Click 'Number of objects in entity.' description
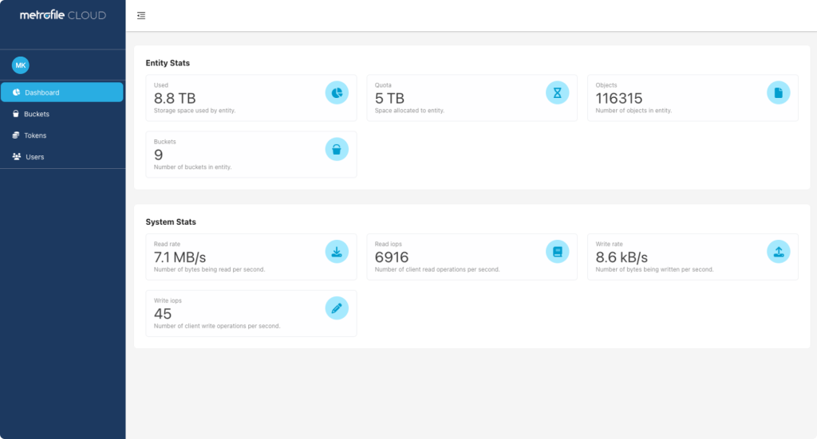Screen dimensions: 817x439 [x=633, y=111]
